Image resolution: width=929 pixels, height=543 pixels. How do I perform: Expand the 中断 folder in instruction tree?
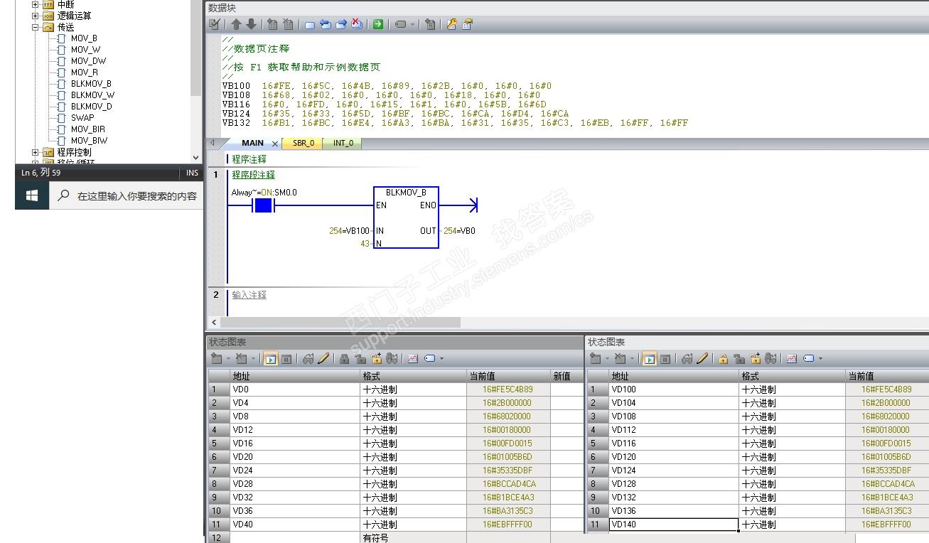point(36,5)
